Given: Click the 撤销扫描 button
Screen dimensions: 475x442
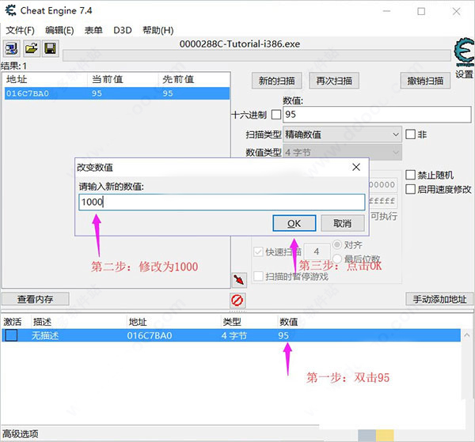Looking at the screenshot, I should click(425, 81).
